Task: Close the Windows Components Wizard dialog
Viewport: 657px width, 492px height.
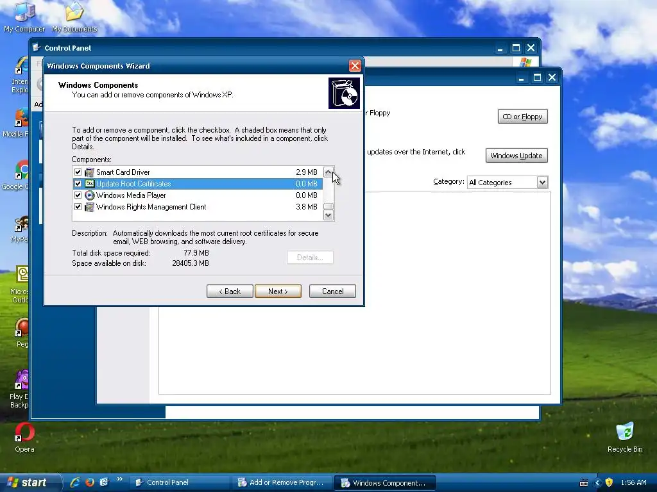Action: 355,66
